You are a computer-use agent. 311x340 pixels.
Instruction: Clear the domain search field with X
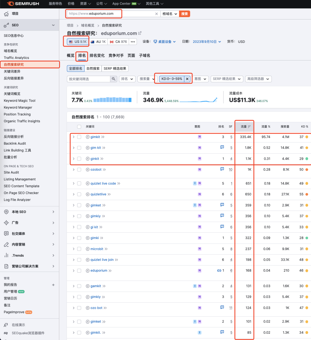pos(156,14)
